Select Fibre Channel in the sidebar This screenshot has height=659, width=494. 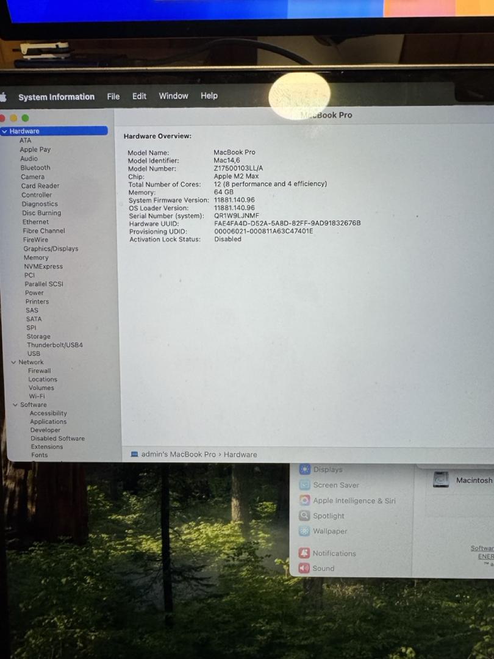pos(44,231)
